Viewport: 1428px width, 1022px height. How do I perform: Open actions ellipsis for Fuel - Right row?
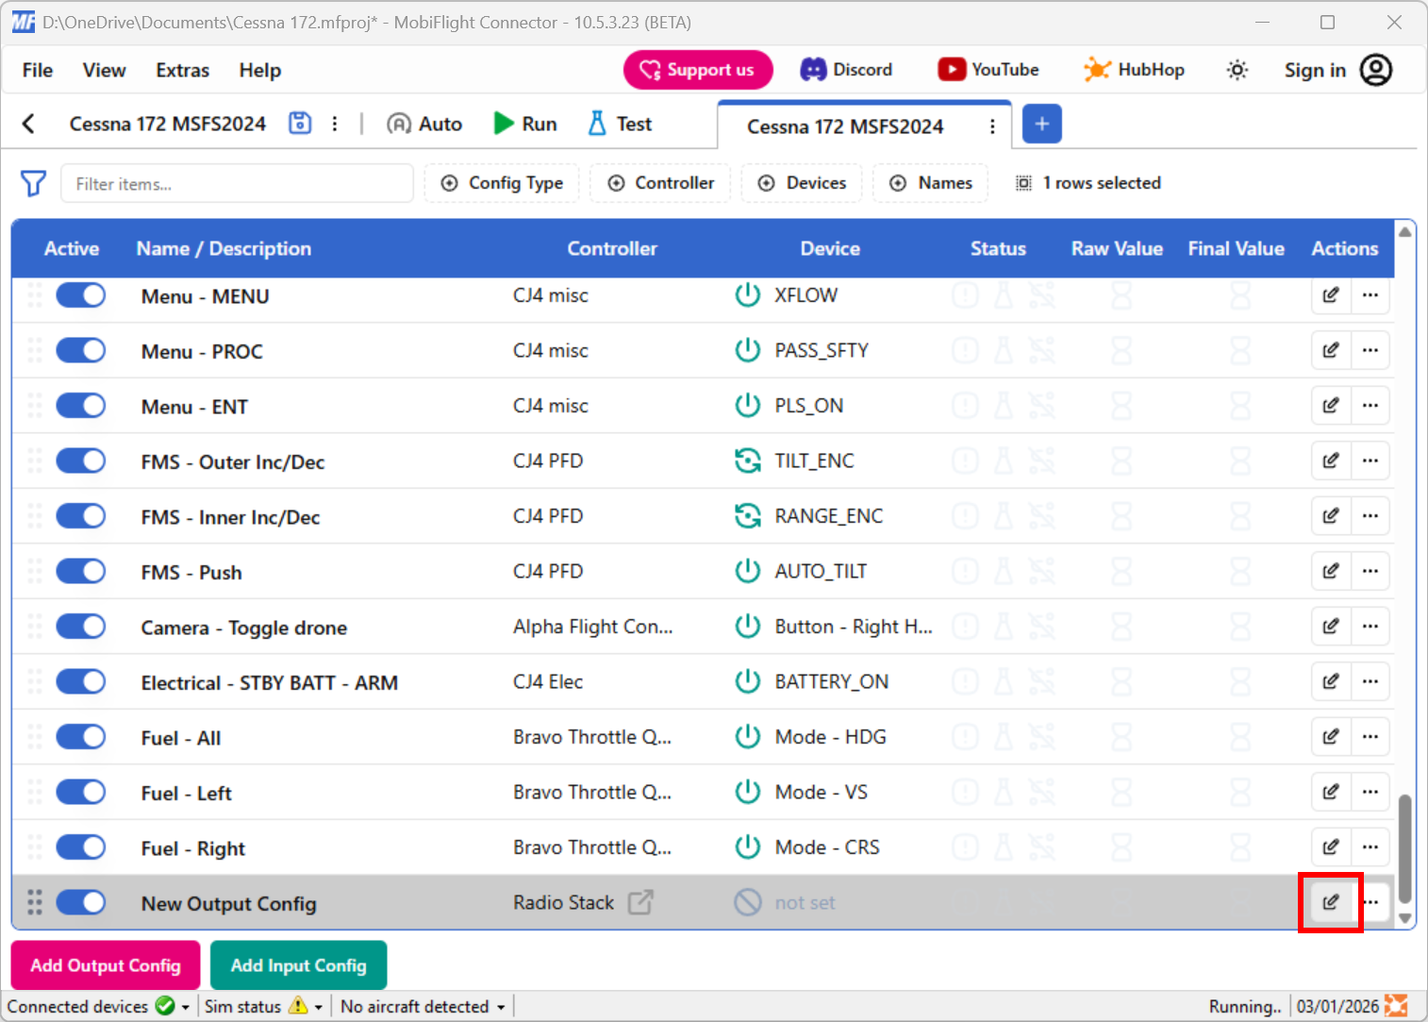point(1370,846)
